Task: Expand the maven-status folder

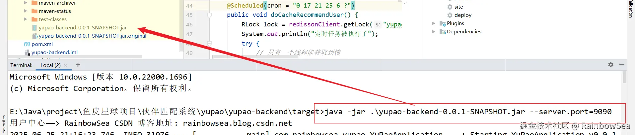Action: click(26, 11)
